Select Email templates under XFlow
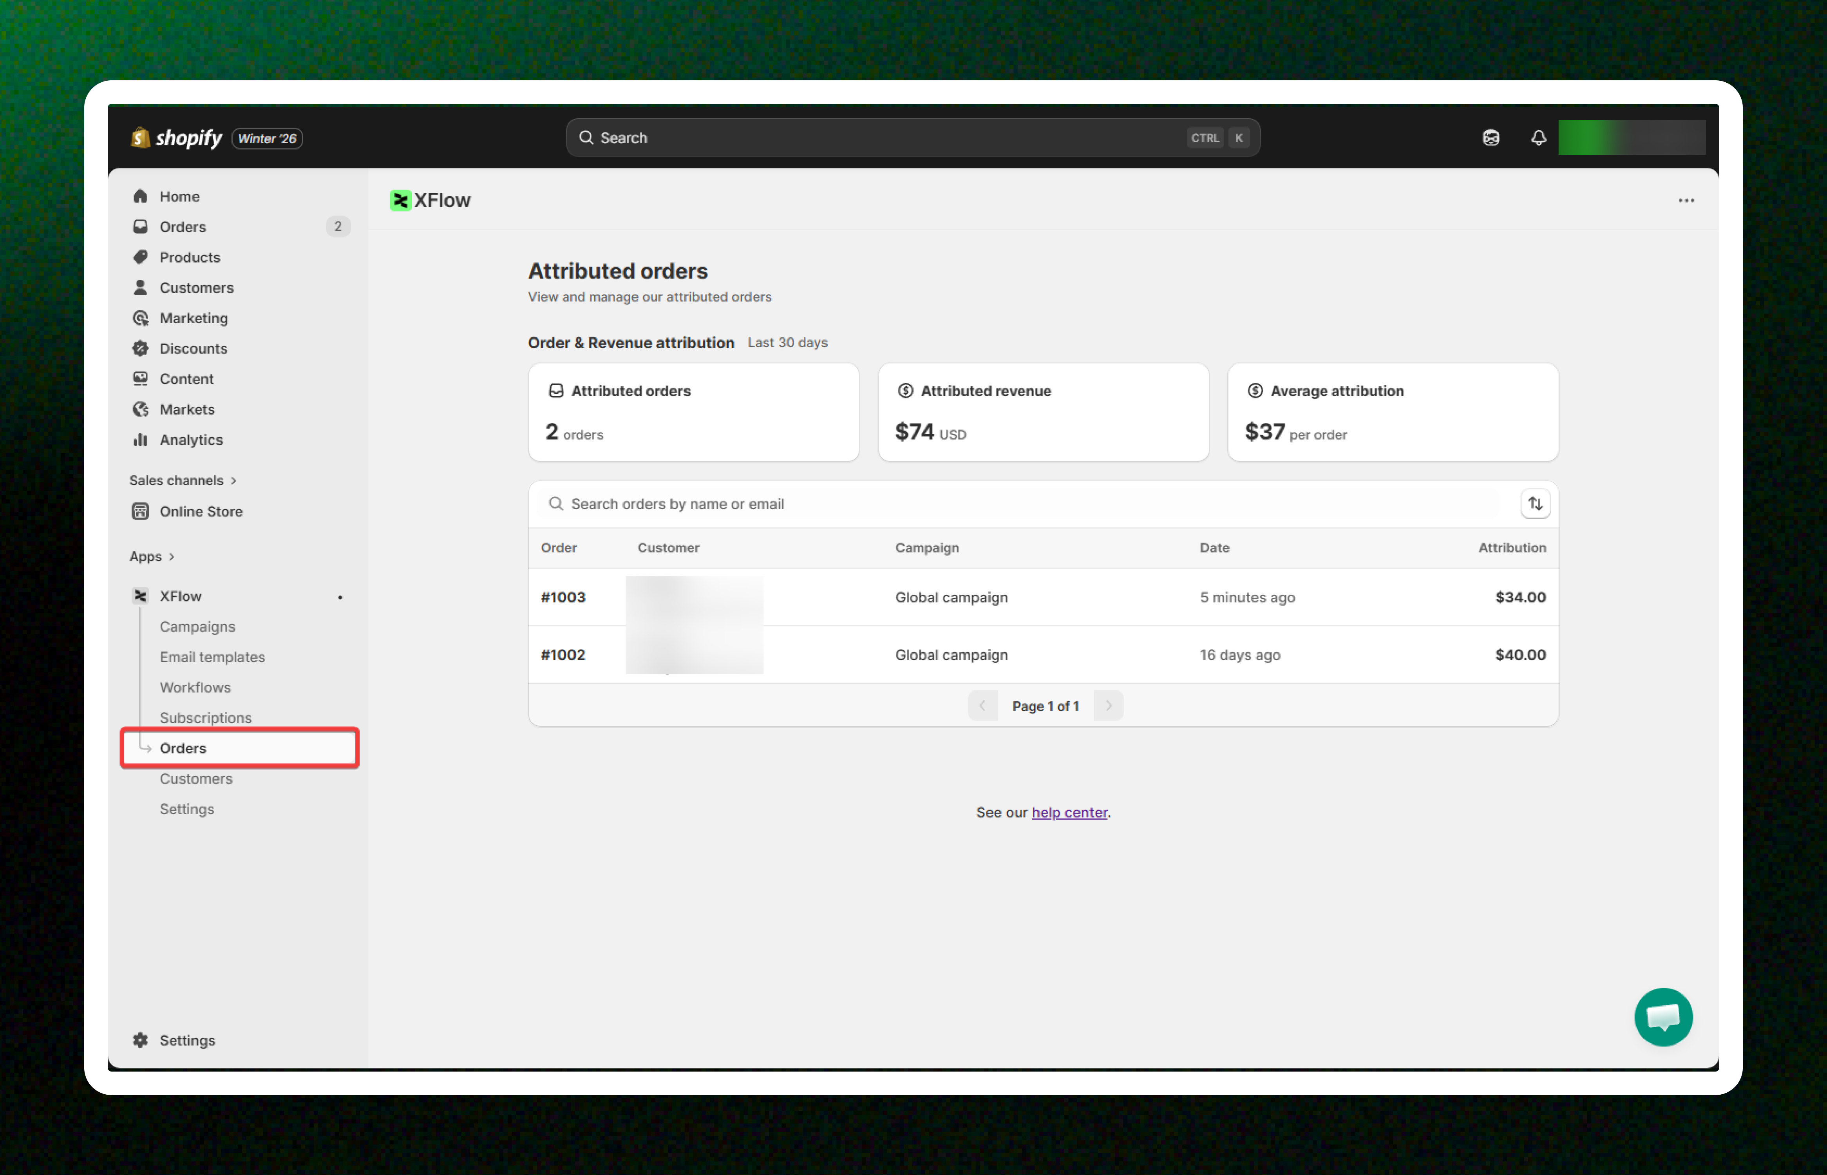This screenshot has height=1175, width=1827. pos(212,657)
